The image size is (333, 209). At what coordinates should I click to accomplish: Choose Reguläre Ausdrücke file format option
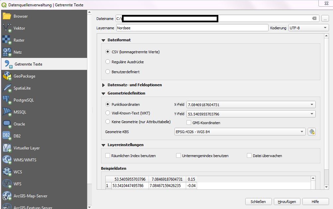[x=108, y=62]
